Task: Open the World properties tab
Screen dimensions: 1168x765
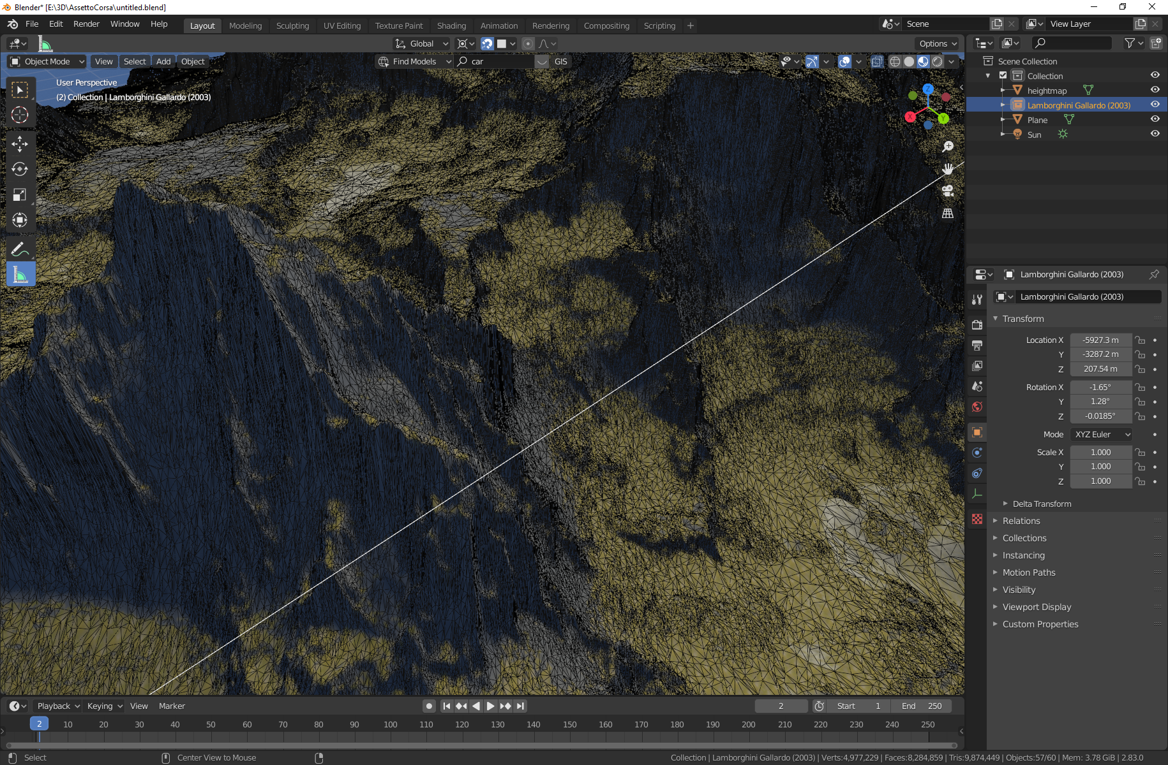Action: 977,407
